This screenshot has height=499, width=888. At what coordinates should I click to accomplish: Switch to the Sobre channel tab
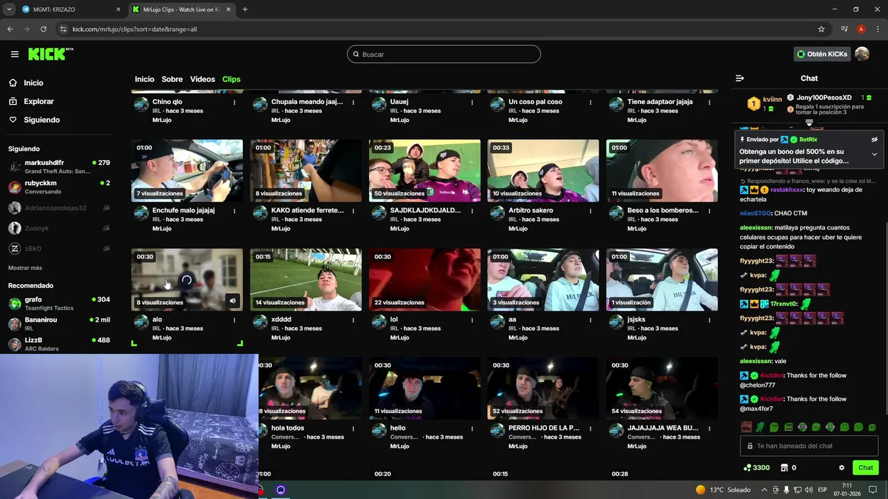(x=172, y=79)
